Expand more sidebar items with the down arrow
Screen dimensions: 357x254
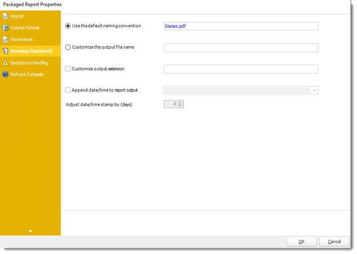[30, 231]
